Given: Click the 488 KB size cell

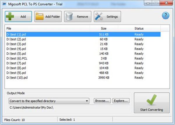Looking at the screenshot, I should pos(104,73).
